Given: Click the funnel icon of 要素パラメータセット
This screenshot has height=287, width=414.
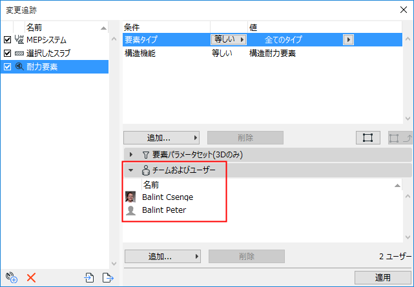Looking at the screenshot, I should point(146,155).
